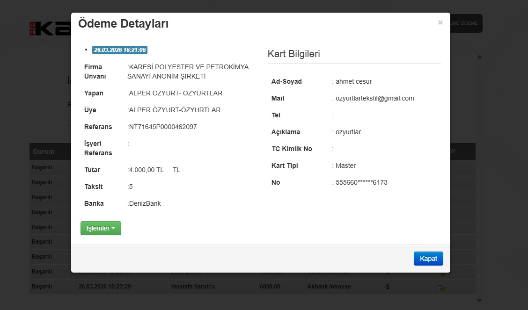
Task: Click the detail icon in mustafa barutcu row
Action: click(x=440, y=287)
